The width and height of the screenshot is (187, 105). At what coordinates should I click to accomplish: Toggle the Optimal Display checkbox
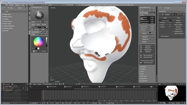click(173, 34)
